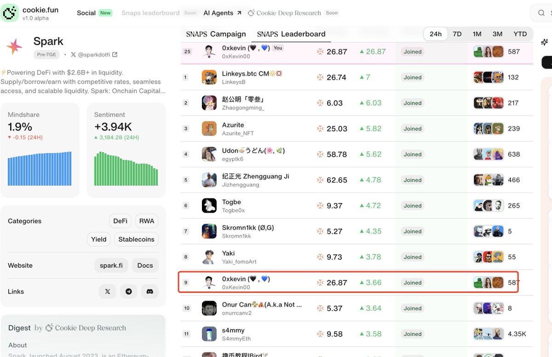Screen dimensions: 552x357
Task: Click the Mindshare bar chart
Action: [40, 169]
